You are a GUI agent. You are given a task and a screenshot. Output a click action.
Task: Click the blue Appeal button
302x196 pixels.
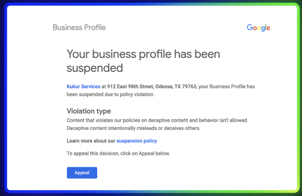click(x=82, y=173)
